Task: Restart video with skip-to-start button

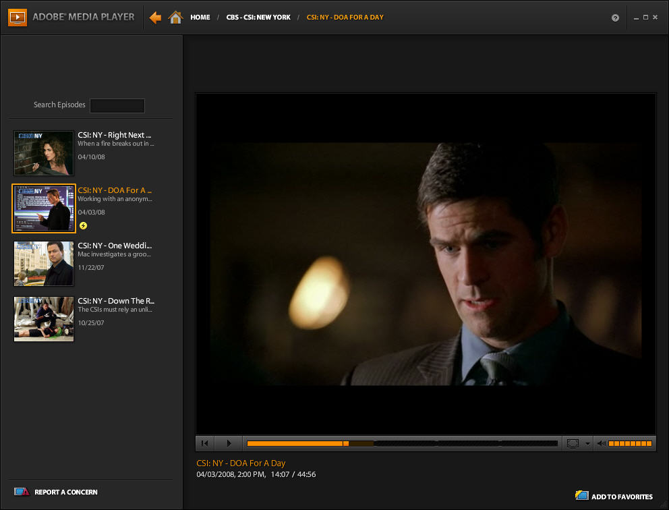Action: tap(205, 443)
